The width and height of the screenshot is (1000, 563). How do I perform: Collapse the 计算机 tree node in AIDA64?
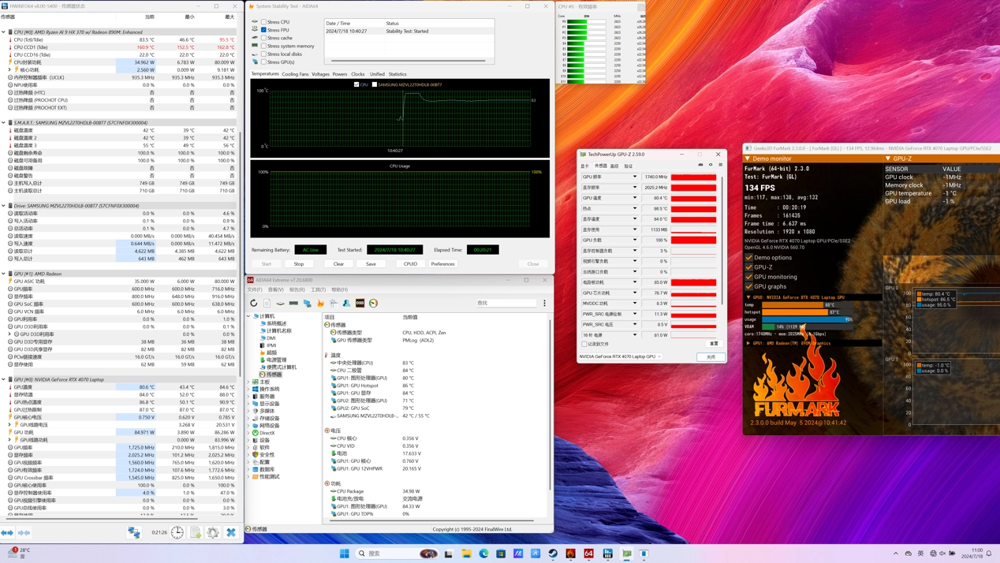click(249, 316)
